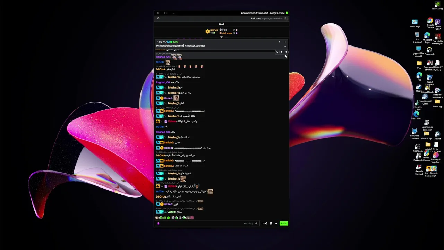Open the Google Chrome desktop shortcut
This screenshot has height=250, width=444.
(x=430, y=24)
